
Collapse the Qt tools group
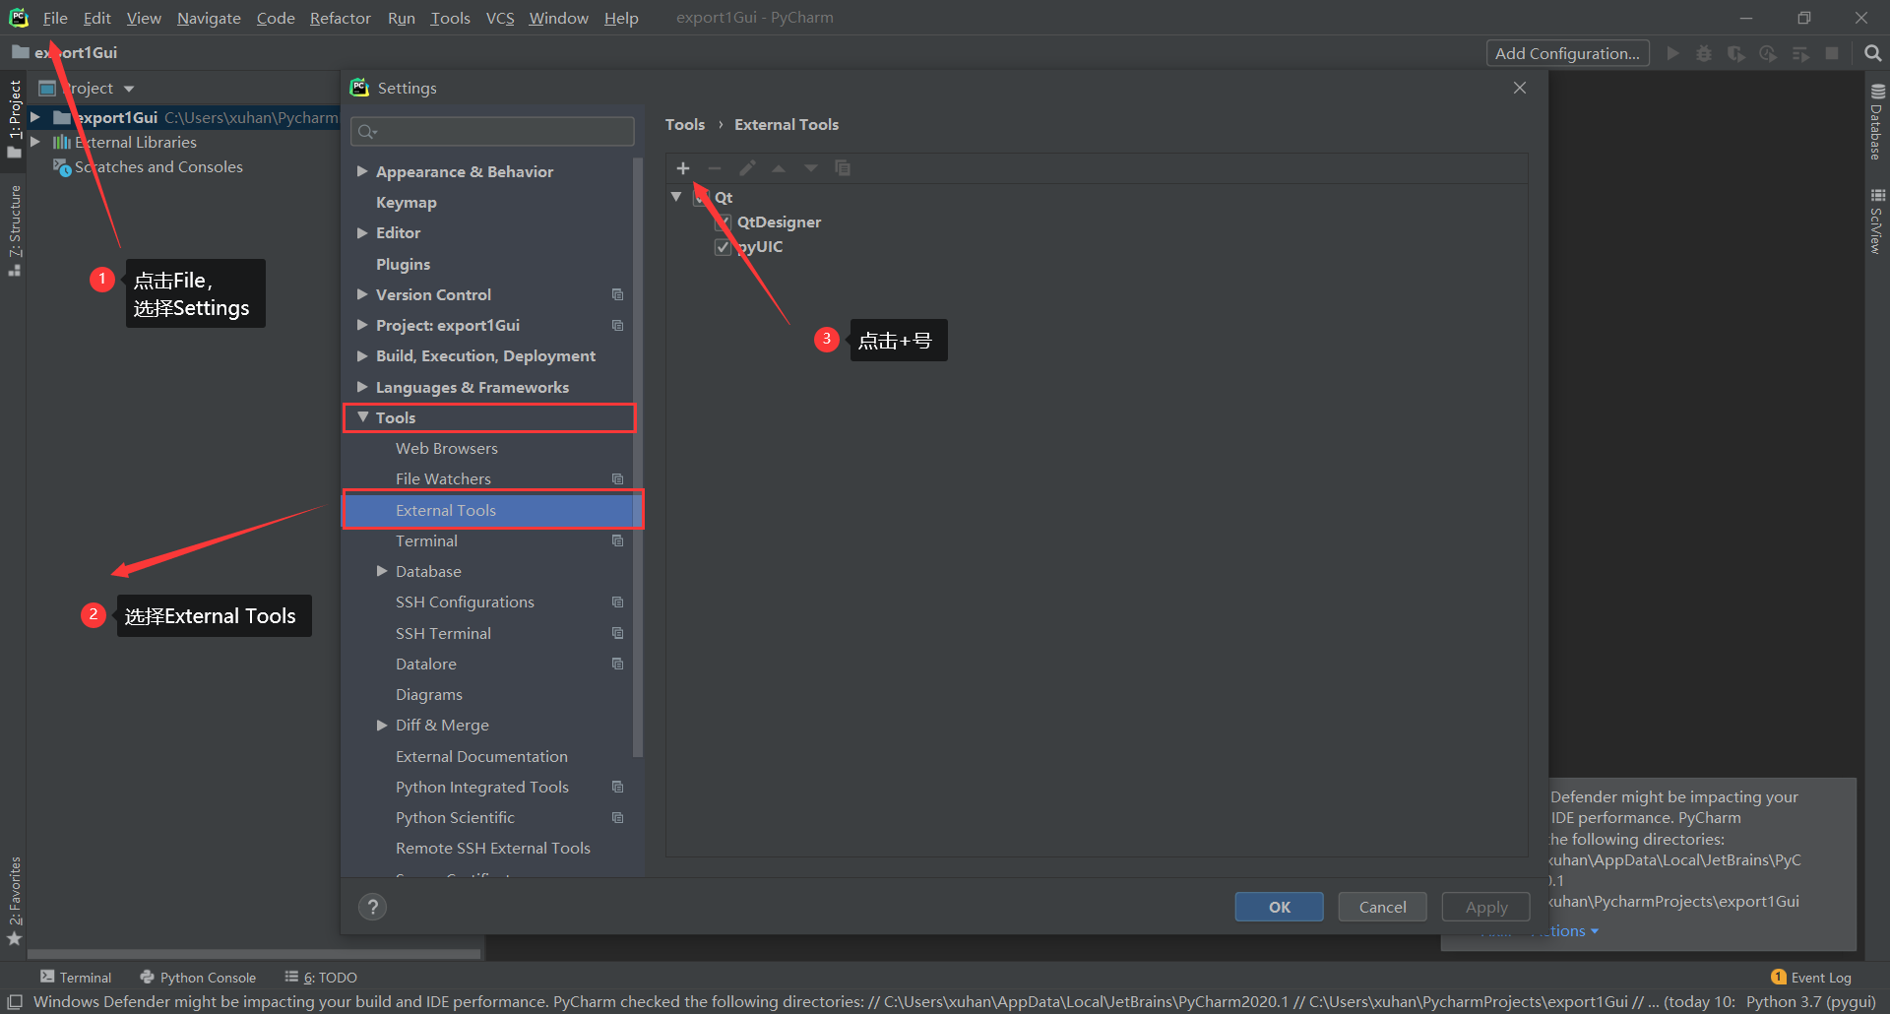[676, 197]
